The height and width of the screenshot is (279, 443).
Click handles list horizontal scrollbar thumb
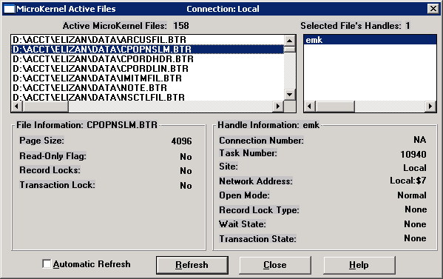pos(335,107)
